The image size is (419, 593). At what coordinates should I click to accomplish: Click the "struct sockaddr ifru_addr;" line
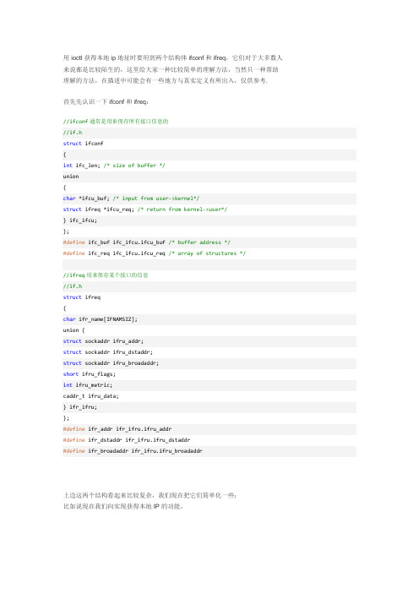point(103,341)
